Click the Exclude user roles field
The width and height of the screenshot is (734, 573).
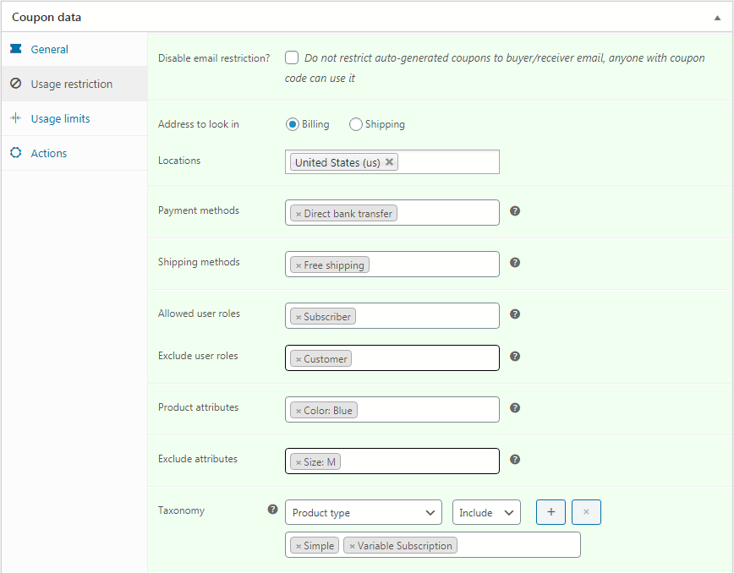392,357
